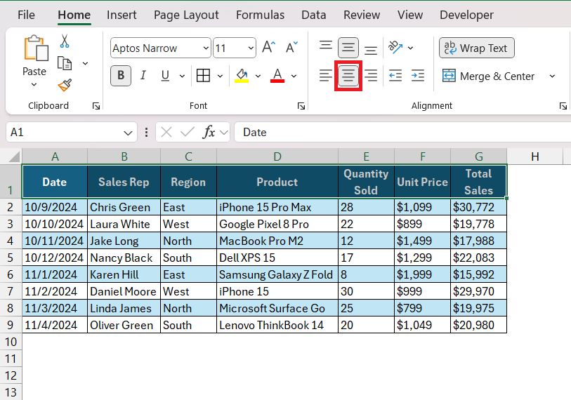Expand Font Color palette arrow

click(x=294, y=76)
